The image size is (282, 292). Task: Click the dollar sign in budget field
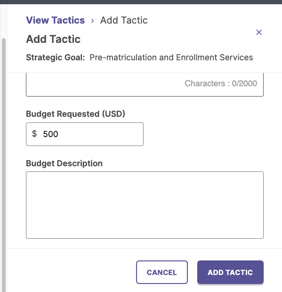click(x=34, y=134)
